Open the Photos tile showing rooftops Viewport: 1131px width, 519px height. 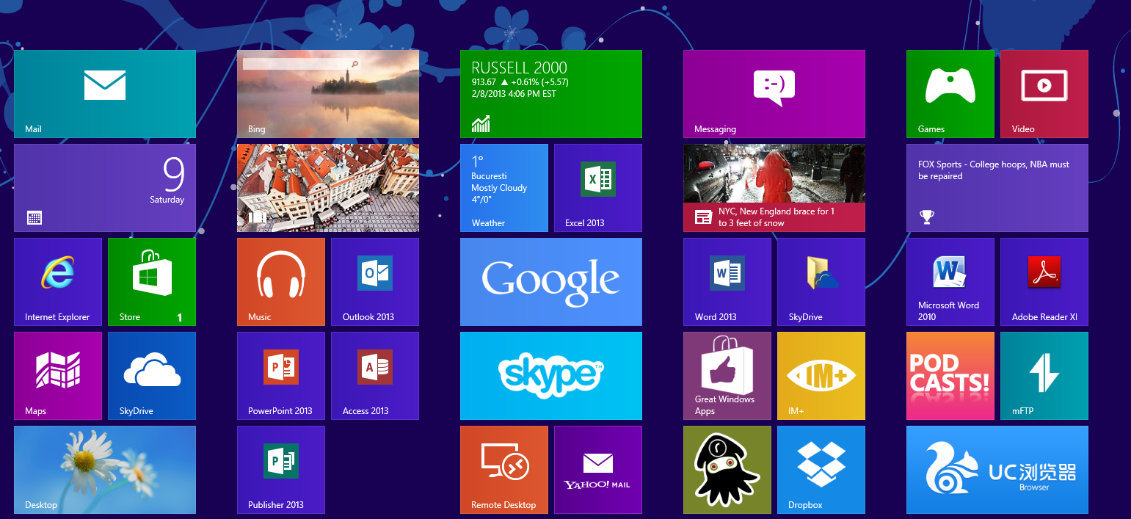click(x=327, y=187)
